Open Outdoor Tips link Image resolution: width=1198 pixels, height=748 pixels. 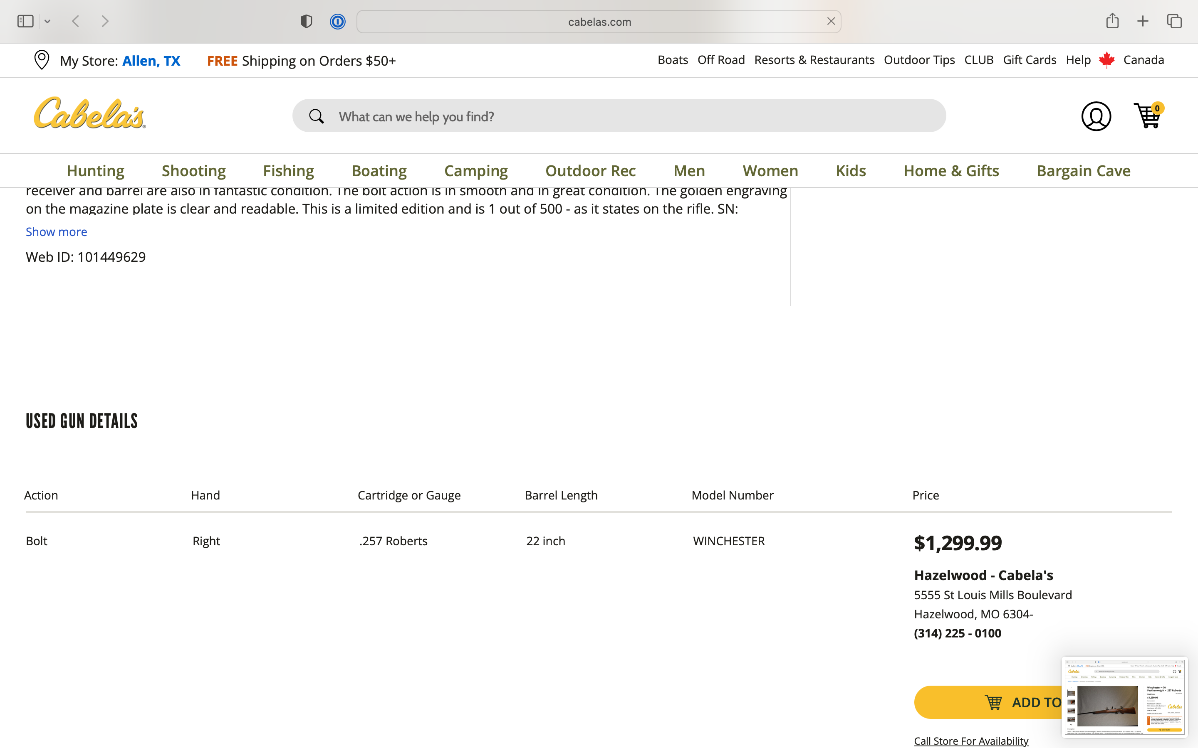tap(919, 60)
